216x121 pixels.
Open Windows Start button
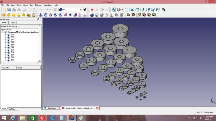pos(4,118)
